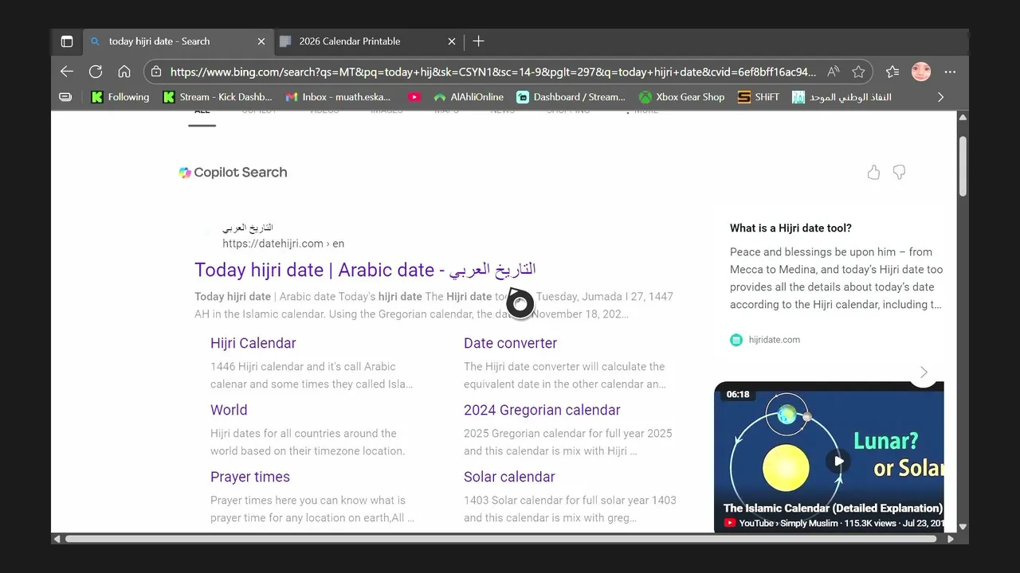Screen dimensions: 1020x573
Task: Click the scroll right arrow on horizontal scrollbar
Action: tap(950, 539)
